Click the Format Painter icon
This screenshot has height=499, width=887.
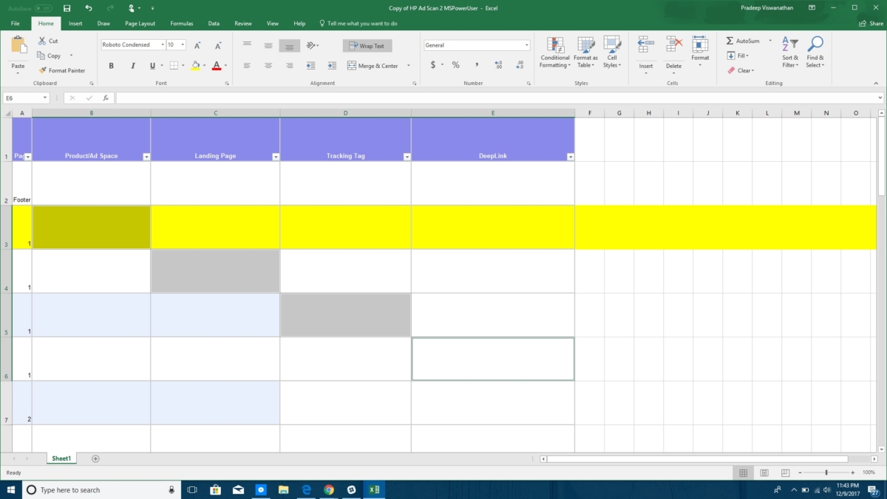click(x=42, y=70)
